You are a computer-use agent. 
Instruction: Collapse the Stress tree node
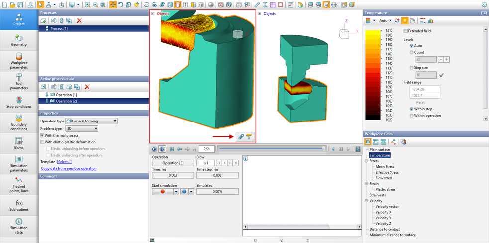(x=366, y=161)
